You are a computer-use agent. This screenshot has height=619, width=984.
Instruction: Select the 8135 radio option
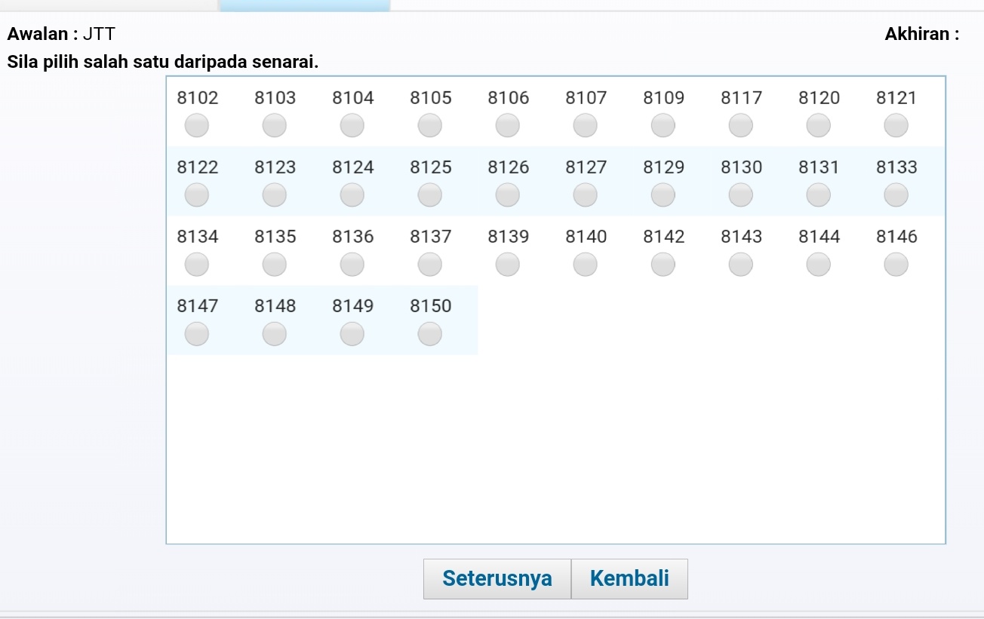274,264
